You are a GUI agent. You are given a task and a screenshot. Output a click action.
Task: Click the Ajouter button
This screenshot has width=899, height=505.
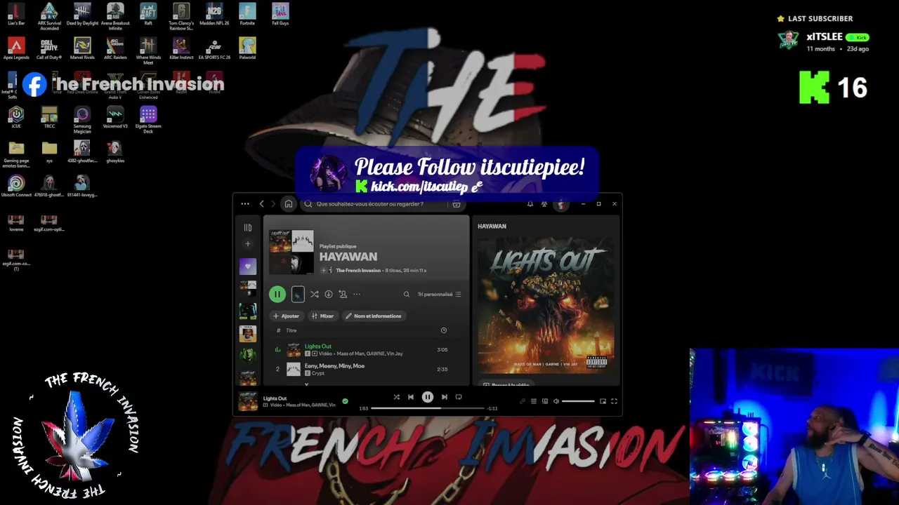point(286,316)
